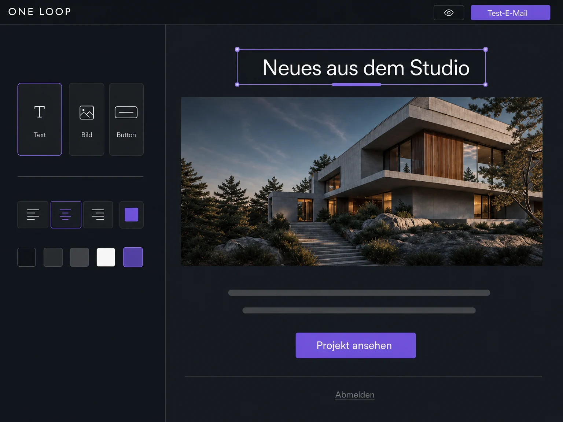Select the first placeholder paragraph line

click(x=359, y=293)
